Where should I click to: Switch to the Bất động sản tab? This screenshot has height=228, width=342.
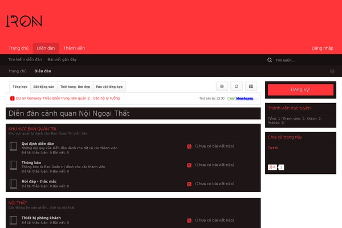click(x=44, y=87)
